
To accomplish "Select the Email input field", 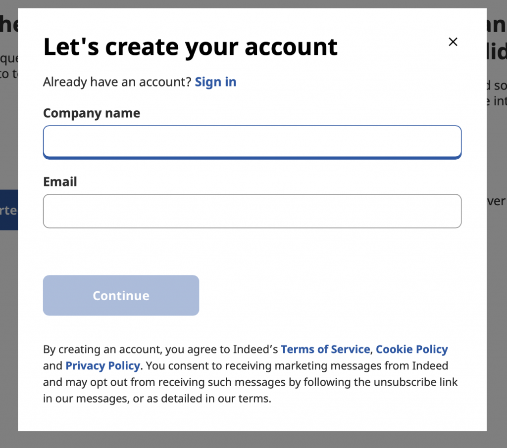I will [x=253, y=211].
